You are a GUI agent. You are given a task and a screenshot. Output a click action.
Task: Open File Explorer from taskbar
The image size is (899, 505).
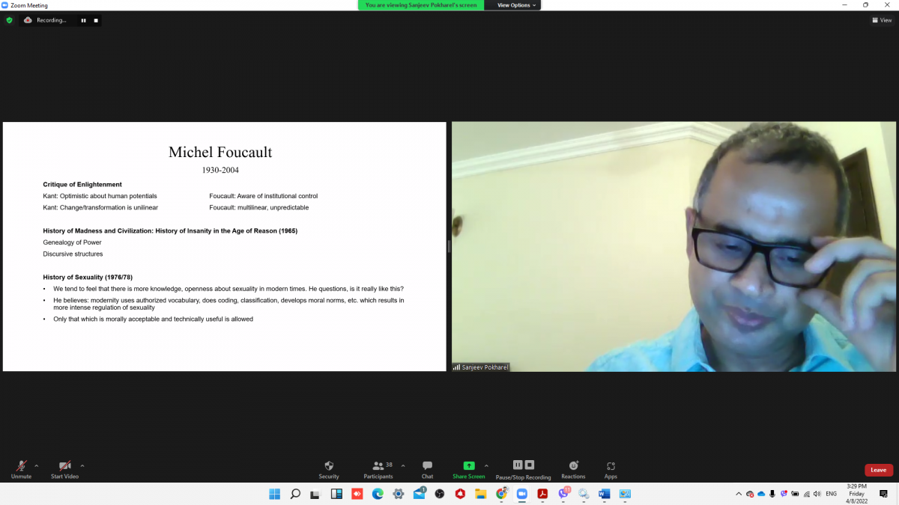coord(481,494)
